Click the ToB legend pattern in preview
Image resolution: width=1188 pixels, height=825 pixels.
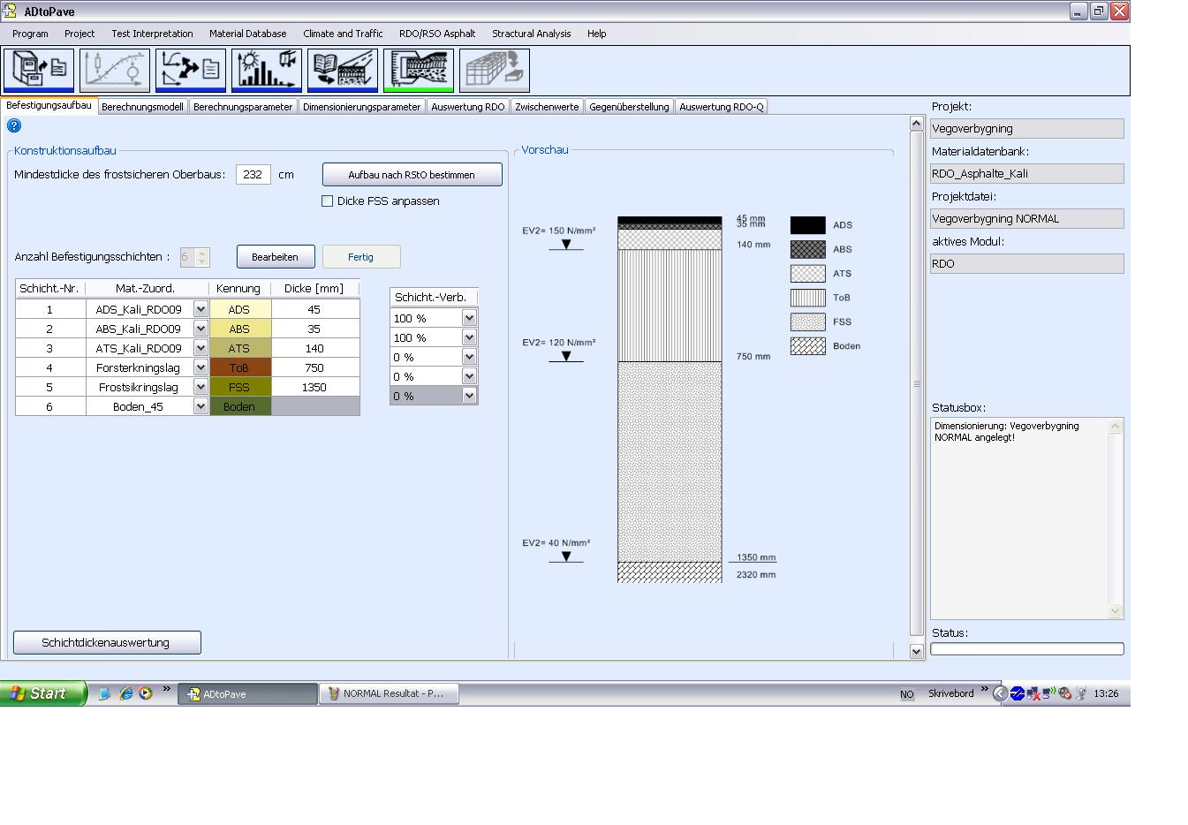[807, 298]
